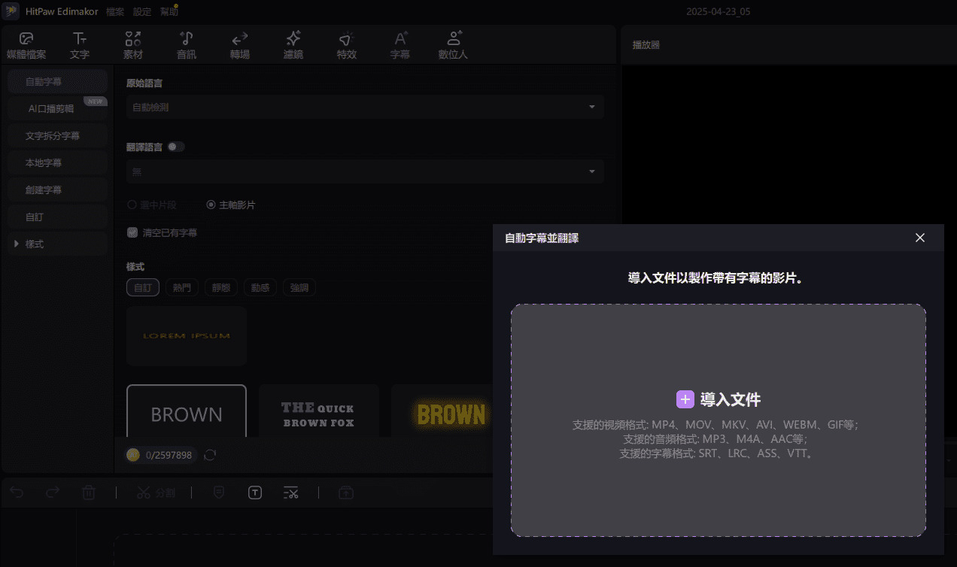
Task: Check the 清空已有字幕 checkbox
Action: pyautogui.click(x=132, y=233)
